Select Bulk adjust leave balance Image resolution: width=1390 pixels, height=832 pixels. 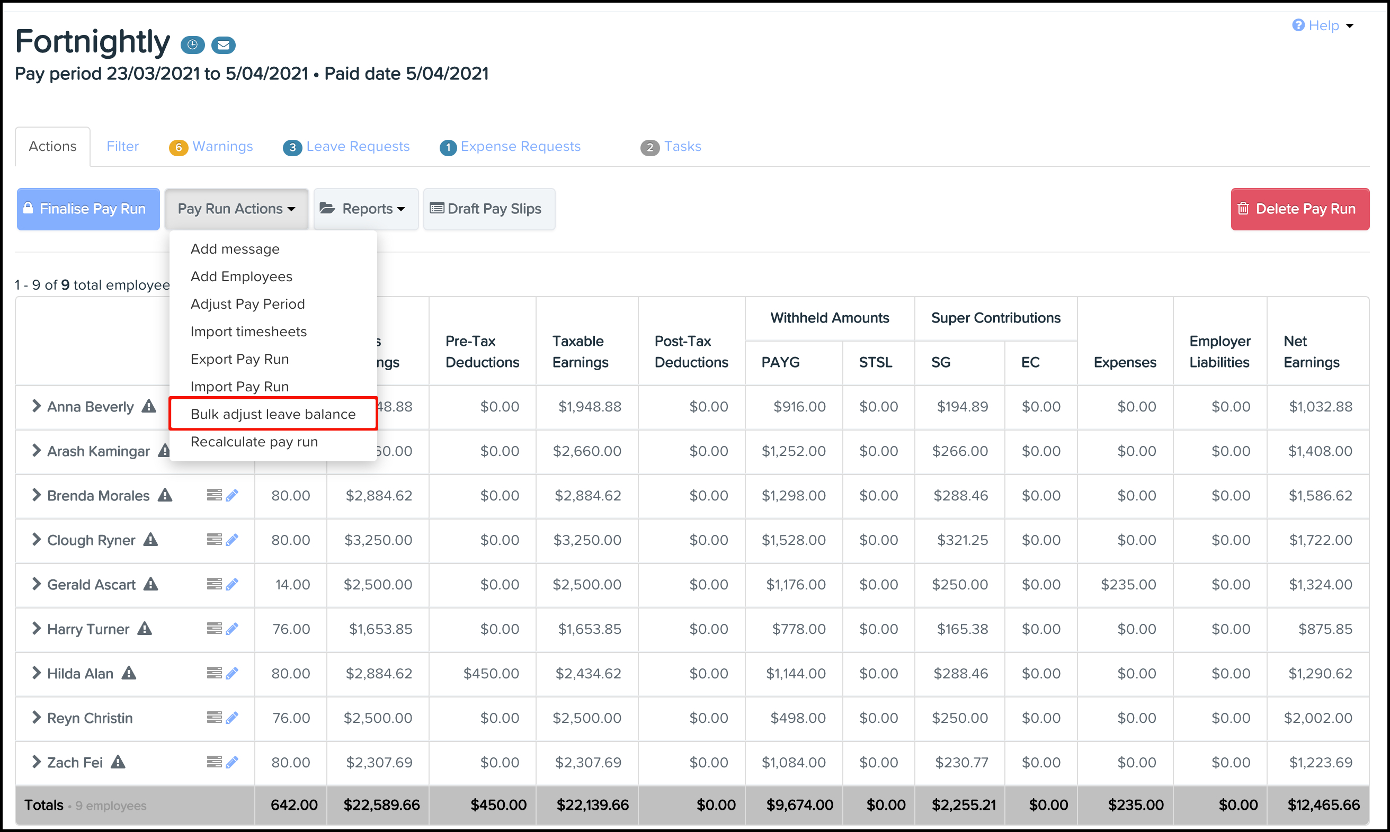(273, 414)
